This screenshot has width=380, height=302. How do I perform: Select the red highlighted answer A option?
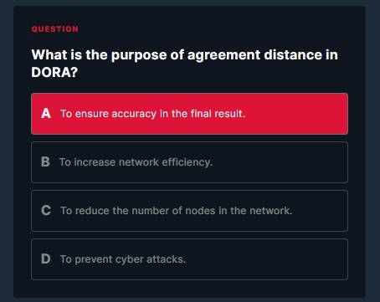coord(189,114)
